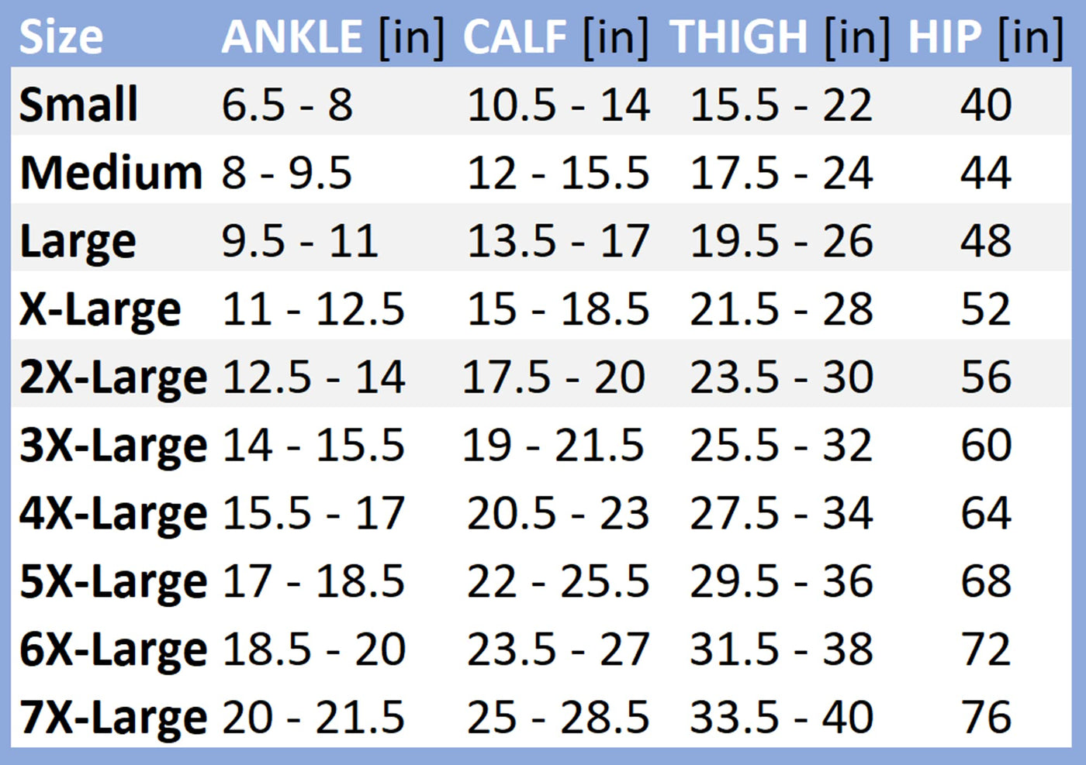This screenshot has width=1086, height=765.
Task: Select the ANKLE [in] column header
Action: point(334,37)
